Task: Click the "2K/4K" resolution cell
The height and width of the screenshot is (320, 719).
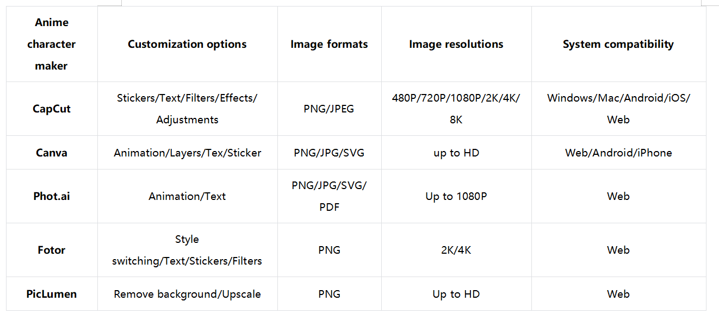Action: pyautogui.click(x=456, y=250)
